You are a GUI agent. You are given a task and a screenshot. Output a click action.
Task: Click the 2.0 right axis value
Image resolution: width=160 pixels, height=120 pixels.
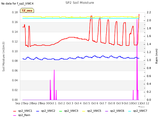[x=149, y=20]
